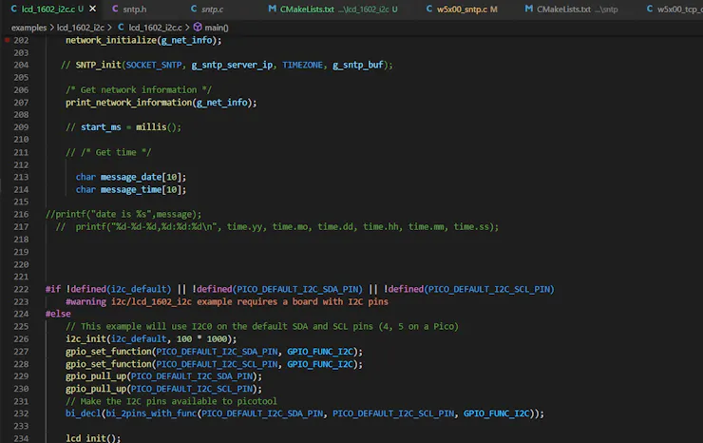703x443 pixels.
Task: Click the #if directive on line 222
Action: point(53,290)
